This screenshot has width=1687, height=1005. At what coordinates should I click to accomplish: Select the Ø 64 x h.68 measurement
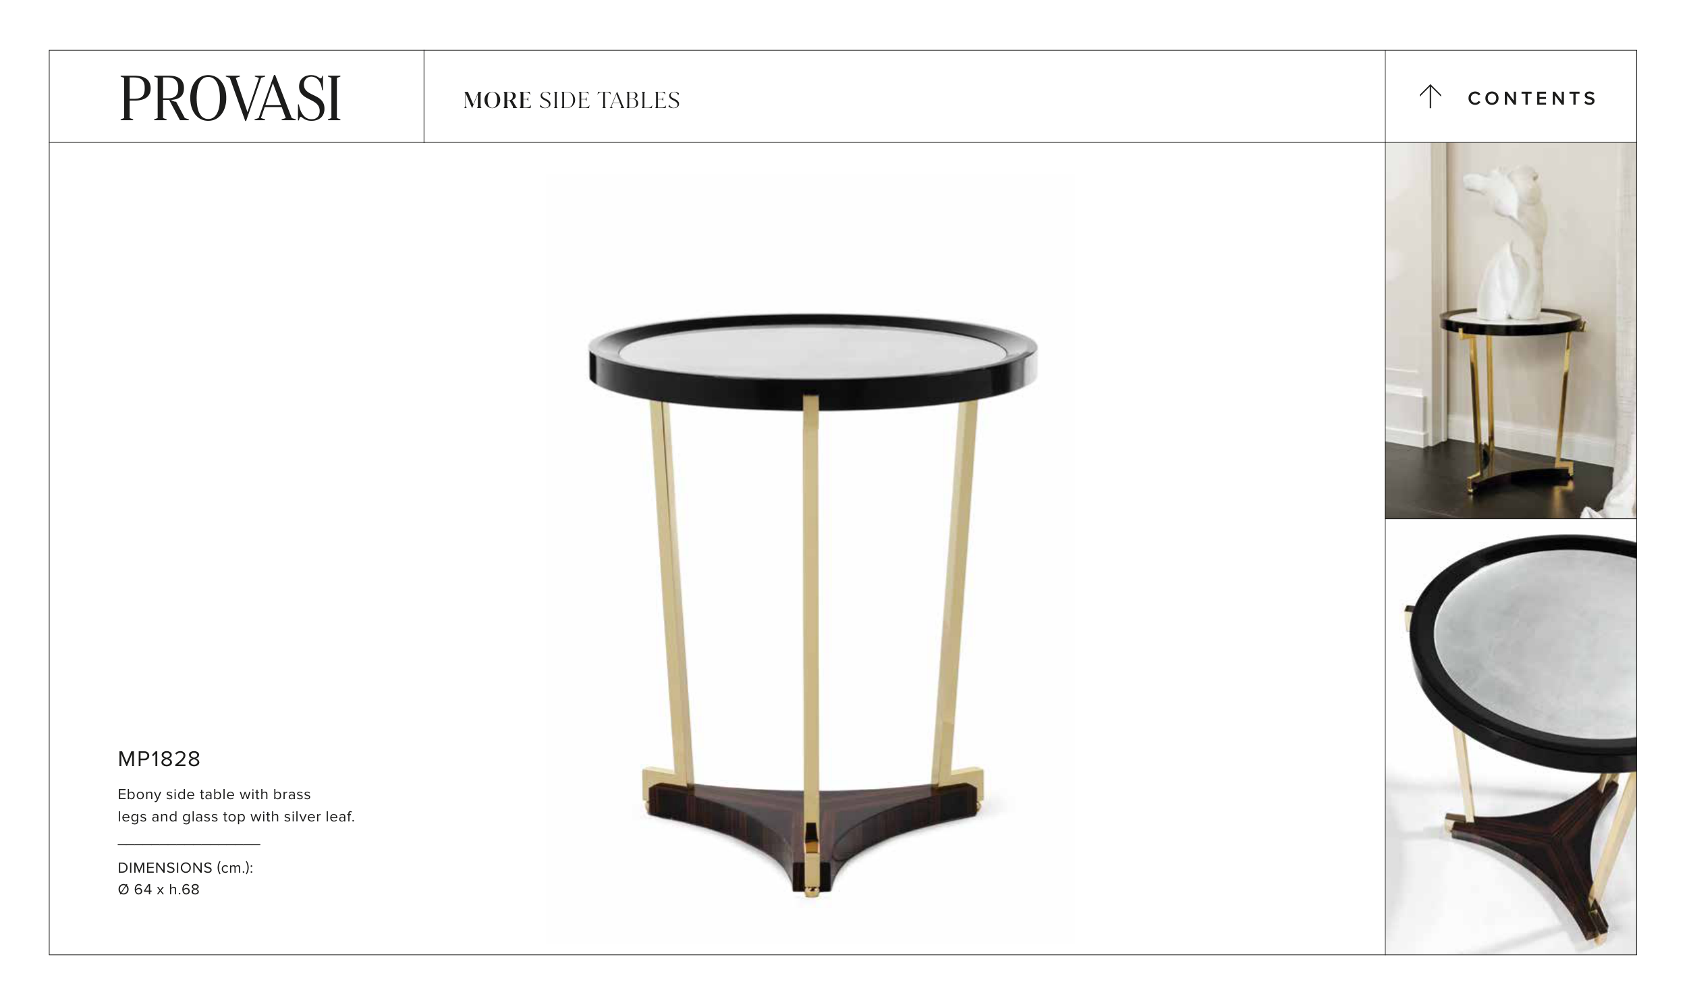point(159,889)
